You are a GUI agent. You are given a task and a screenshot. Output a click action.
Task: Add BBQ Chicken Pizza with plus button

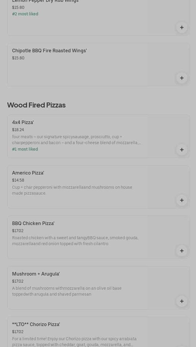tap(182, 251)
